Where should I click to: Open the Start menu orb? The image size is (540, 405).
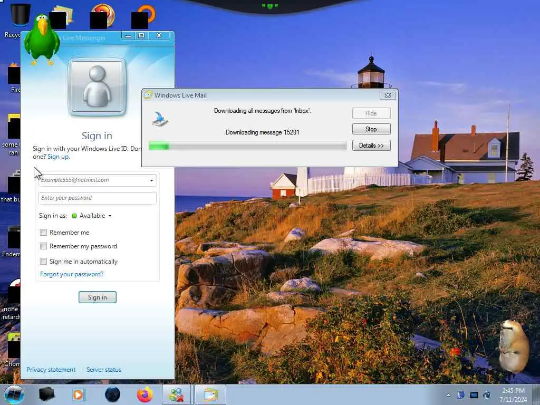[14, 394]
